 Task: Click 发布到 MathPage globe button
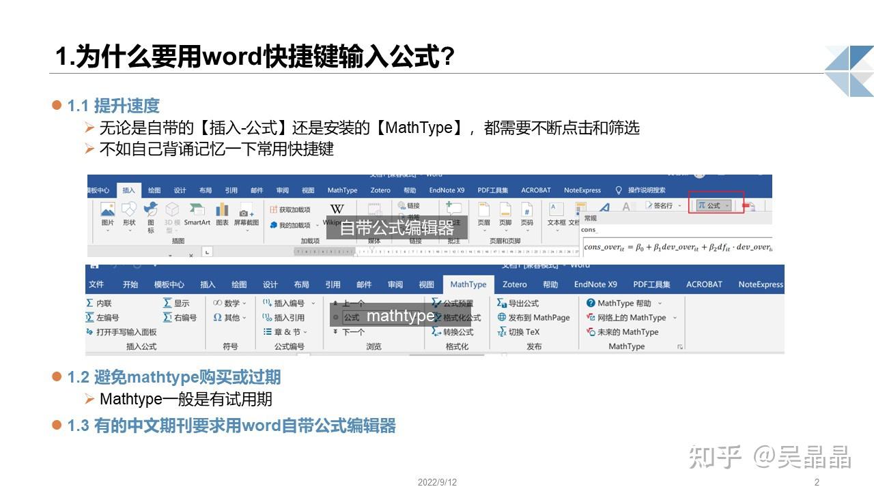[533, 317]
